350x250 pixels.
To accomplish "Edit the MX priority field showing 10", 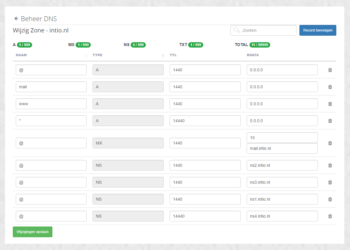I will pos(282,138).
